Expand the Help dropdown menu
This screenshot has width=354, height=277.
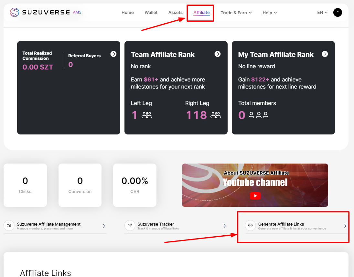click(270, 13)
